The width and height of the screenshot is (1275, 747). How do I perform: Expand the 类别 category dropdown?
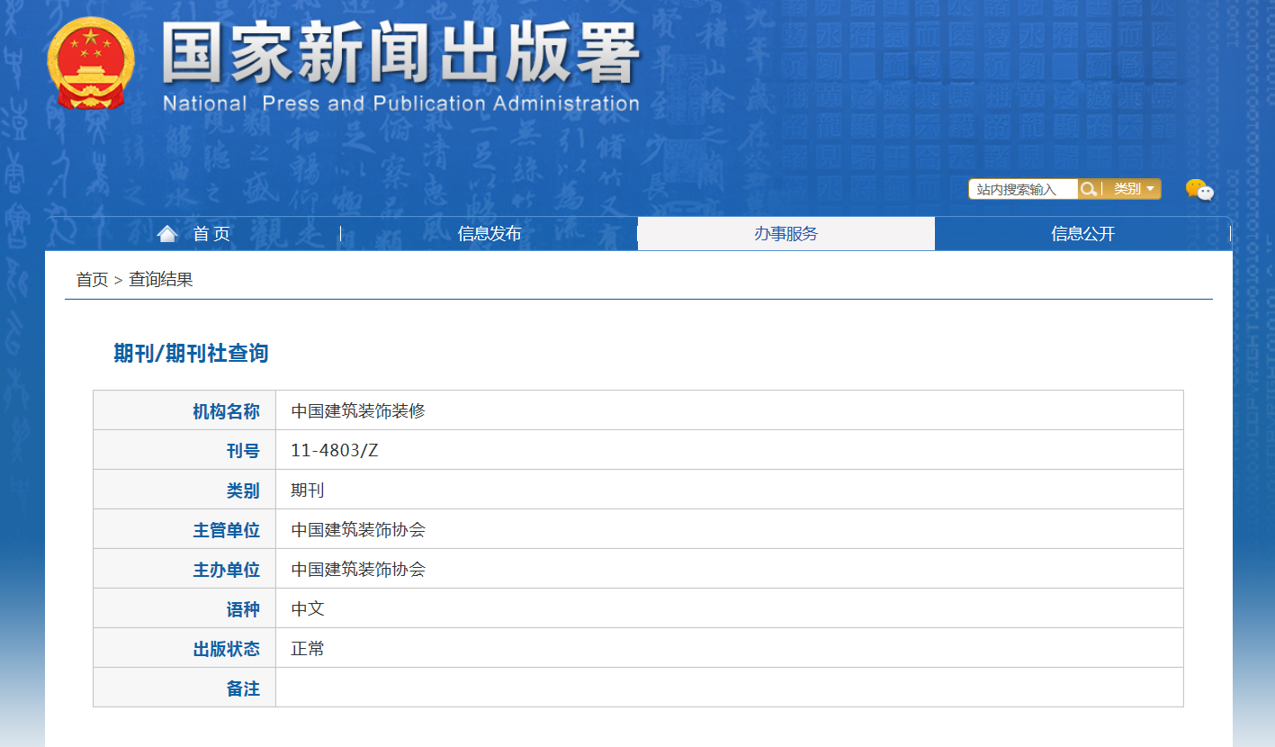pyautogui.click(x=1133, y=189)
